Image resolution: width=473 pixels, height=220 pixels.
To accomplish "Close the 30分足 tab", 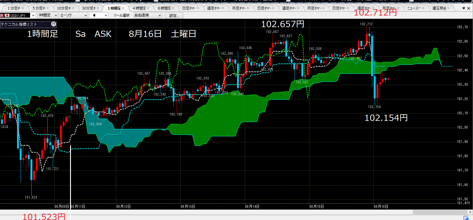I will coord(98,8).
